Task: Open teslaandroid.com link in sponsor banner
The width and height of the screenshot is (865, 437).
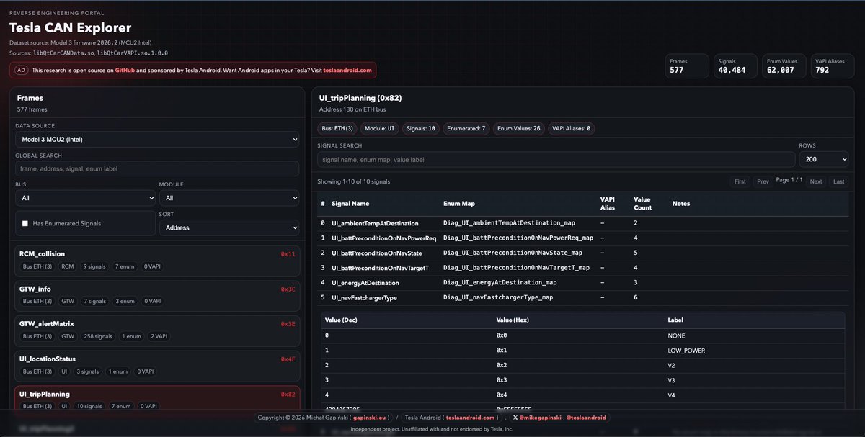Action: pos(347,70)
